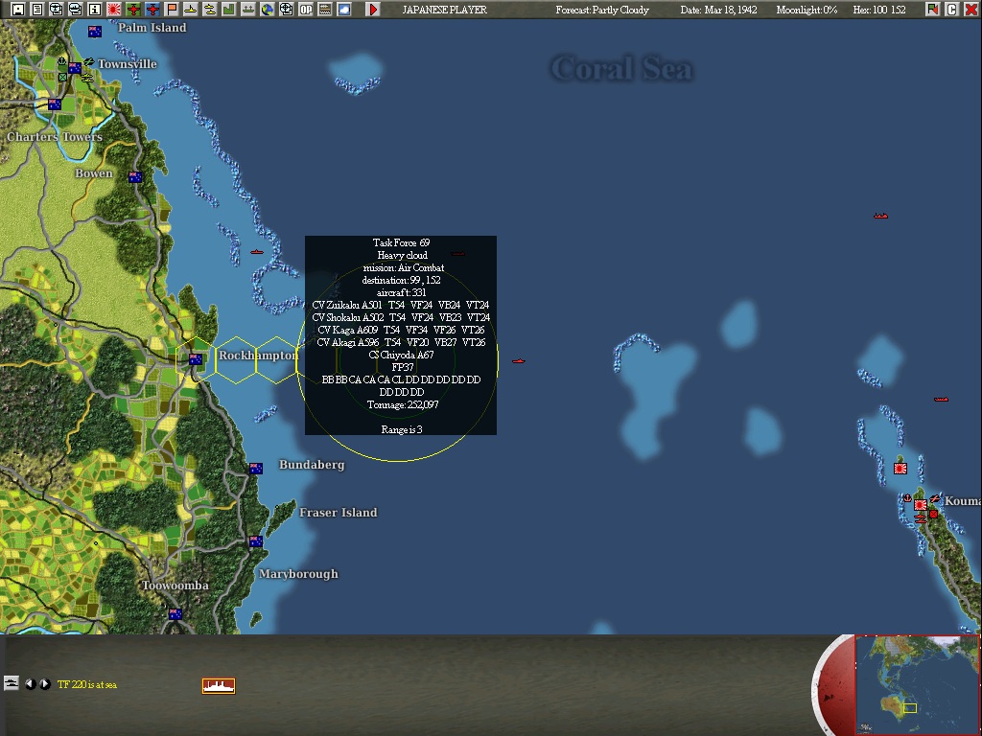Image resolution: width=982 pixels, height=736 pixels.
Task: Click the 'Fraser Island' map label
Action: click(339, 513)
